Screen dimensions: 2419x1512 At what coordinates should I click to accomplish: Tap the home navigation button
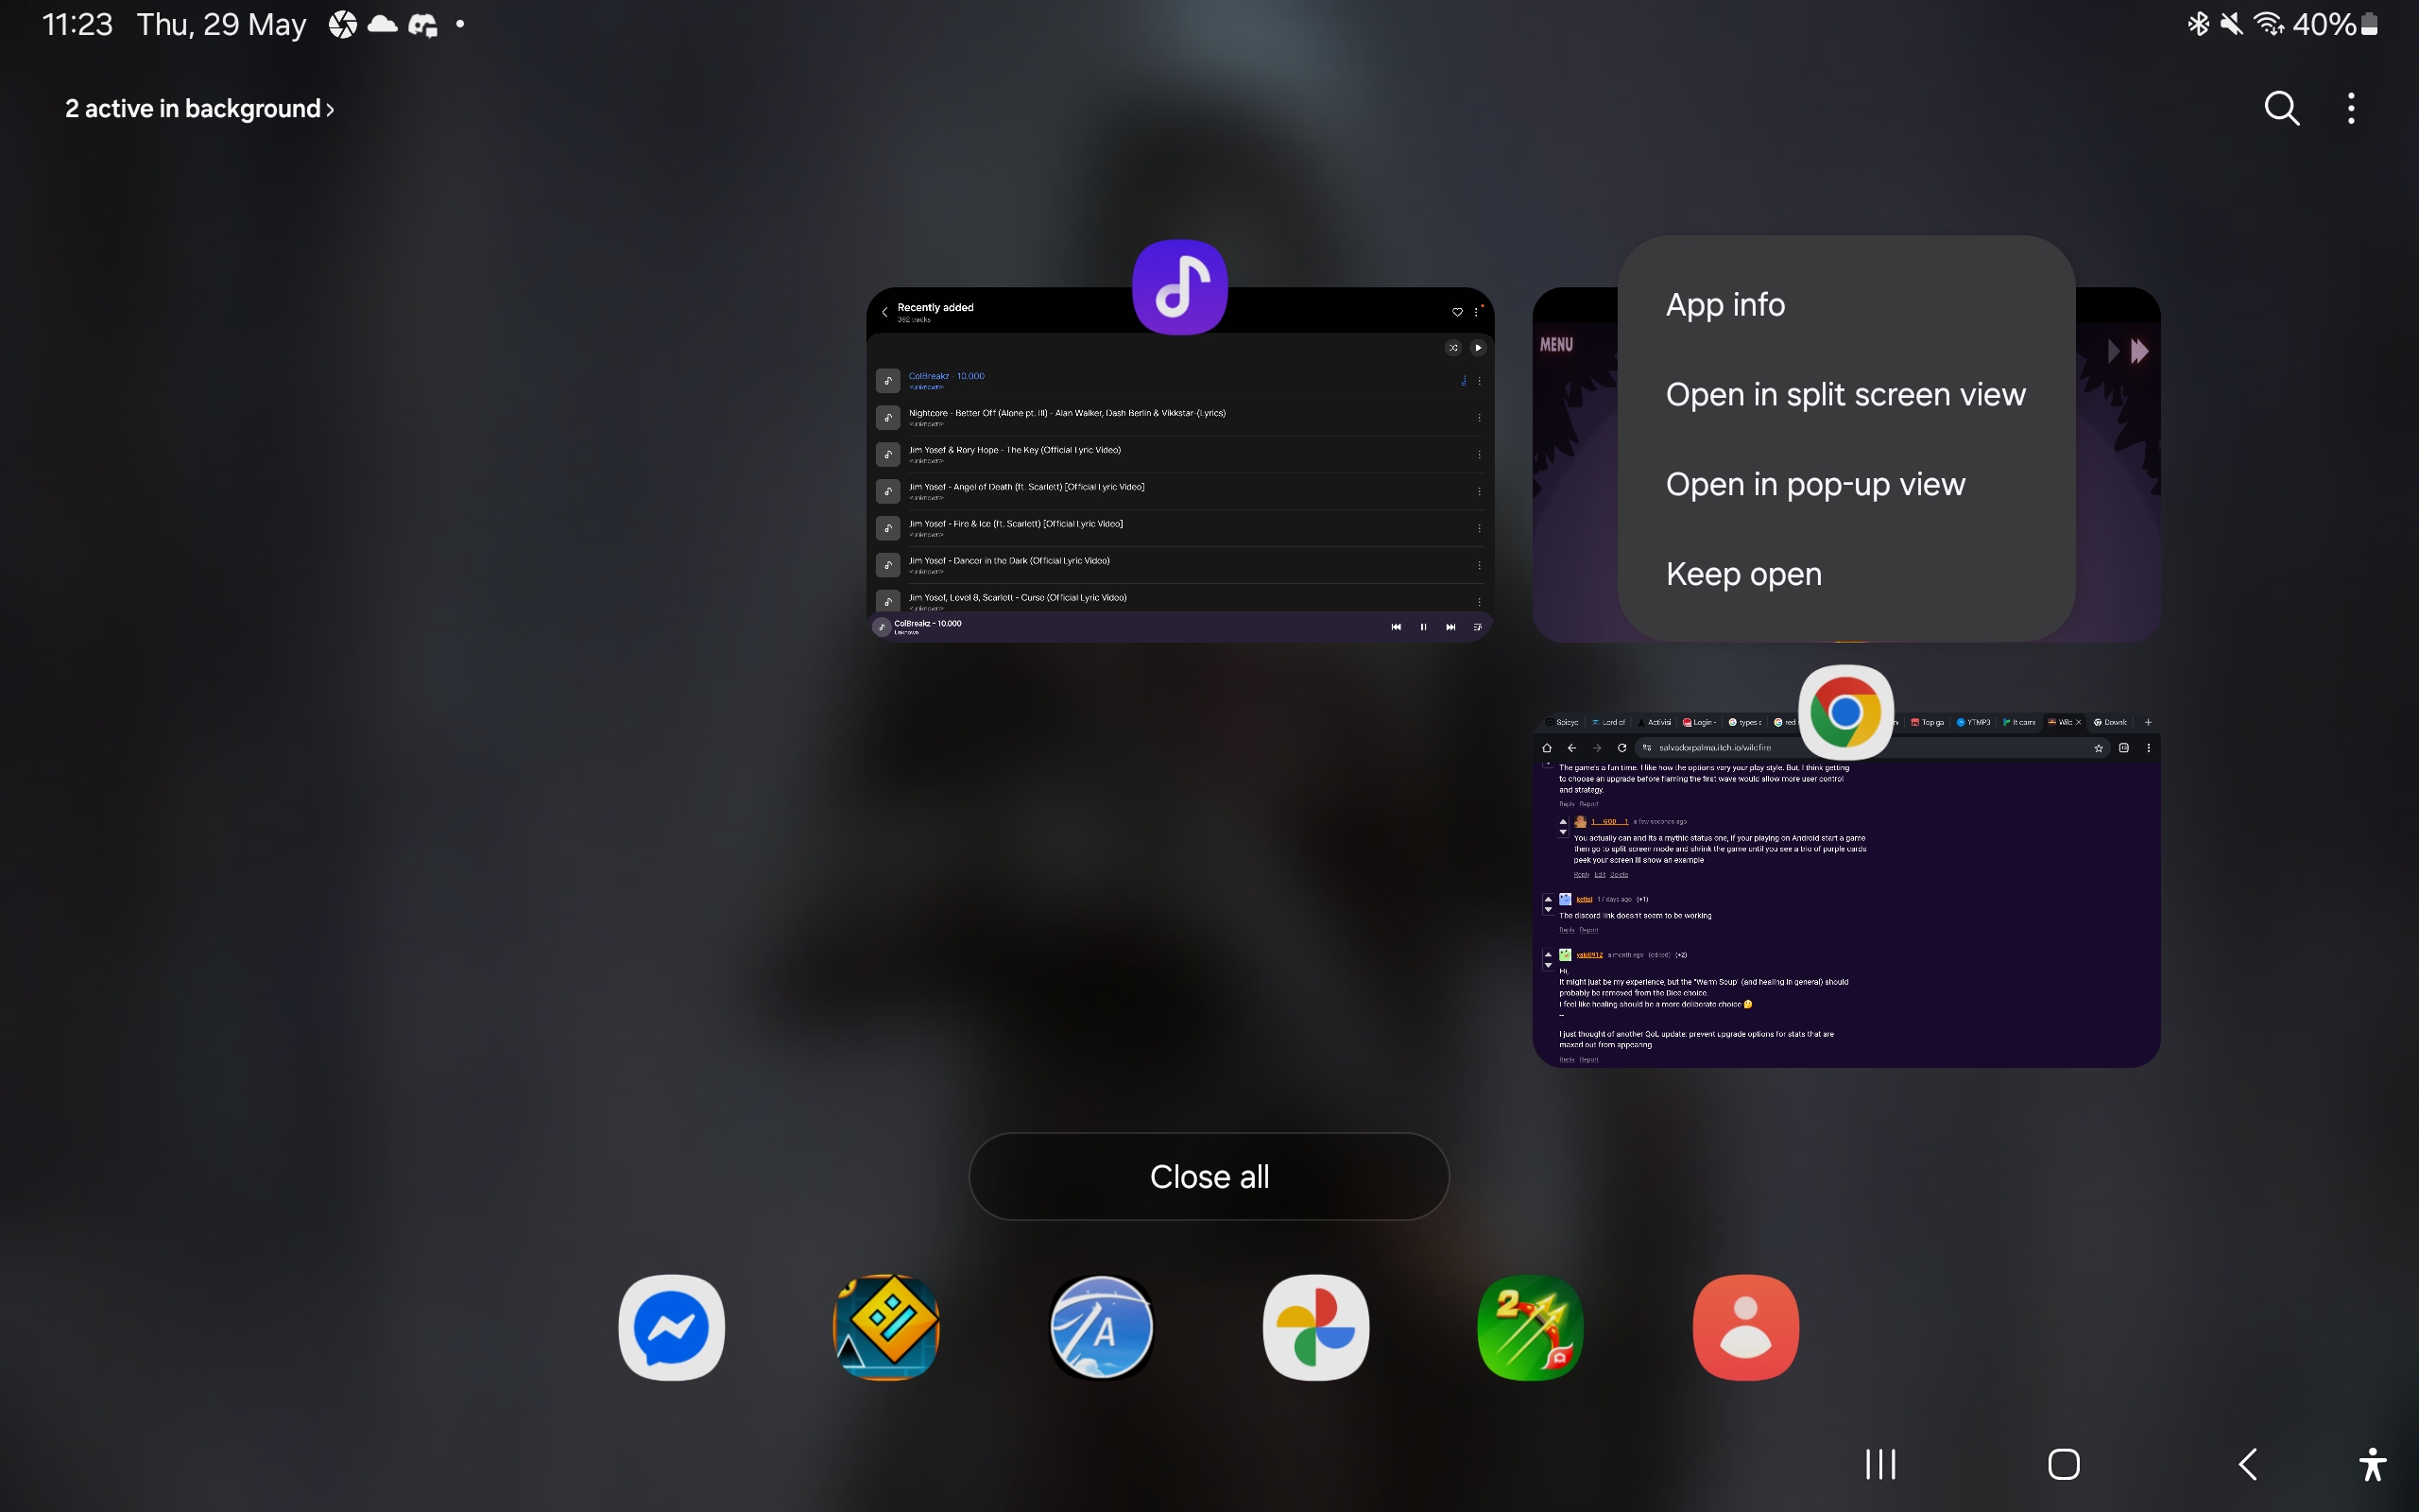click(x=2063, y=1464)
